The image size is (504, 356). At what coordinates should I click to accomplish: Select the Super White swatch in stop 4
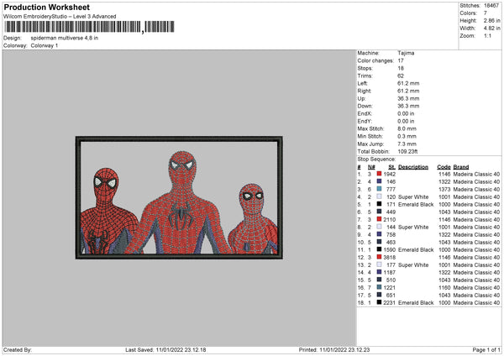point(380,196)
